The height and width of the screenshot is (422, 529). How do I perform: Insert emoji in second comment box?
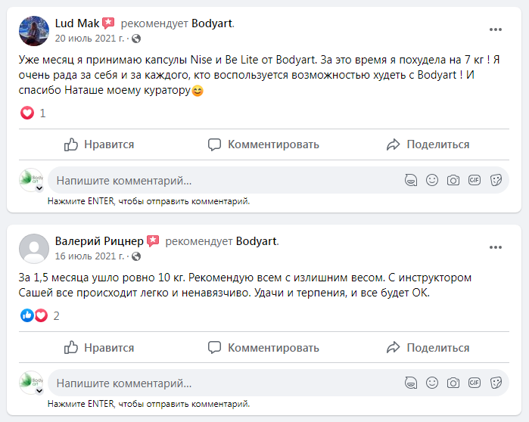pos(432,383)
